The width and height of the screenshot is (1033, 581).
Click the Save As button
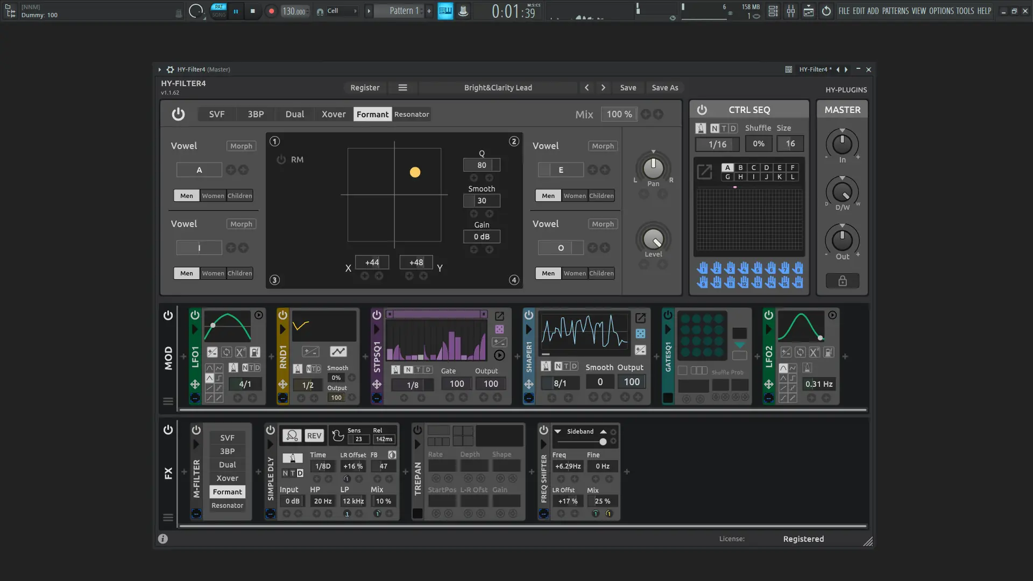(x=664, y=88)
